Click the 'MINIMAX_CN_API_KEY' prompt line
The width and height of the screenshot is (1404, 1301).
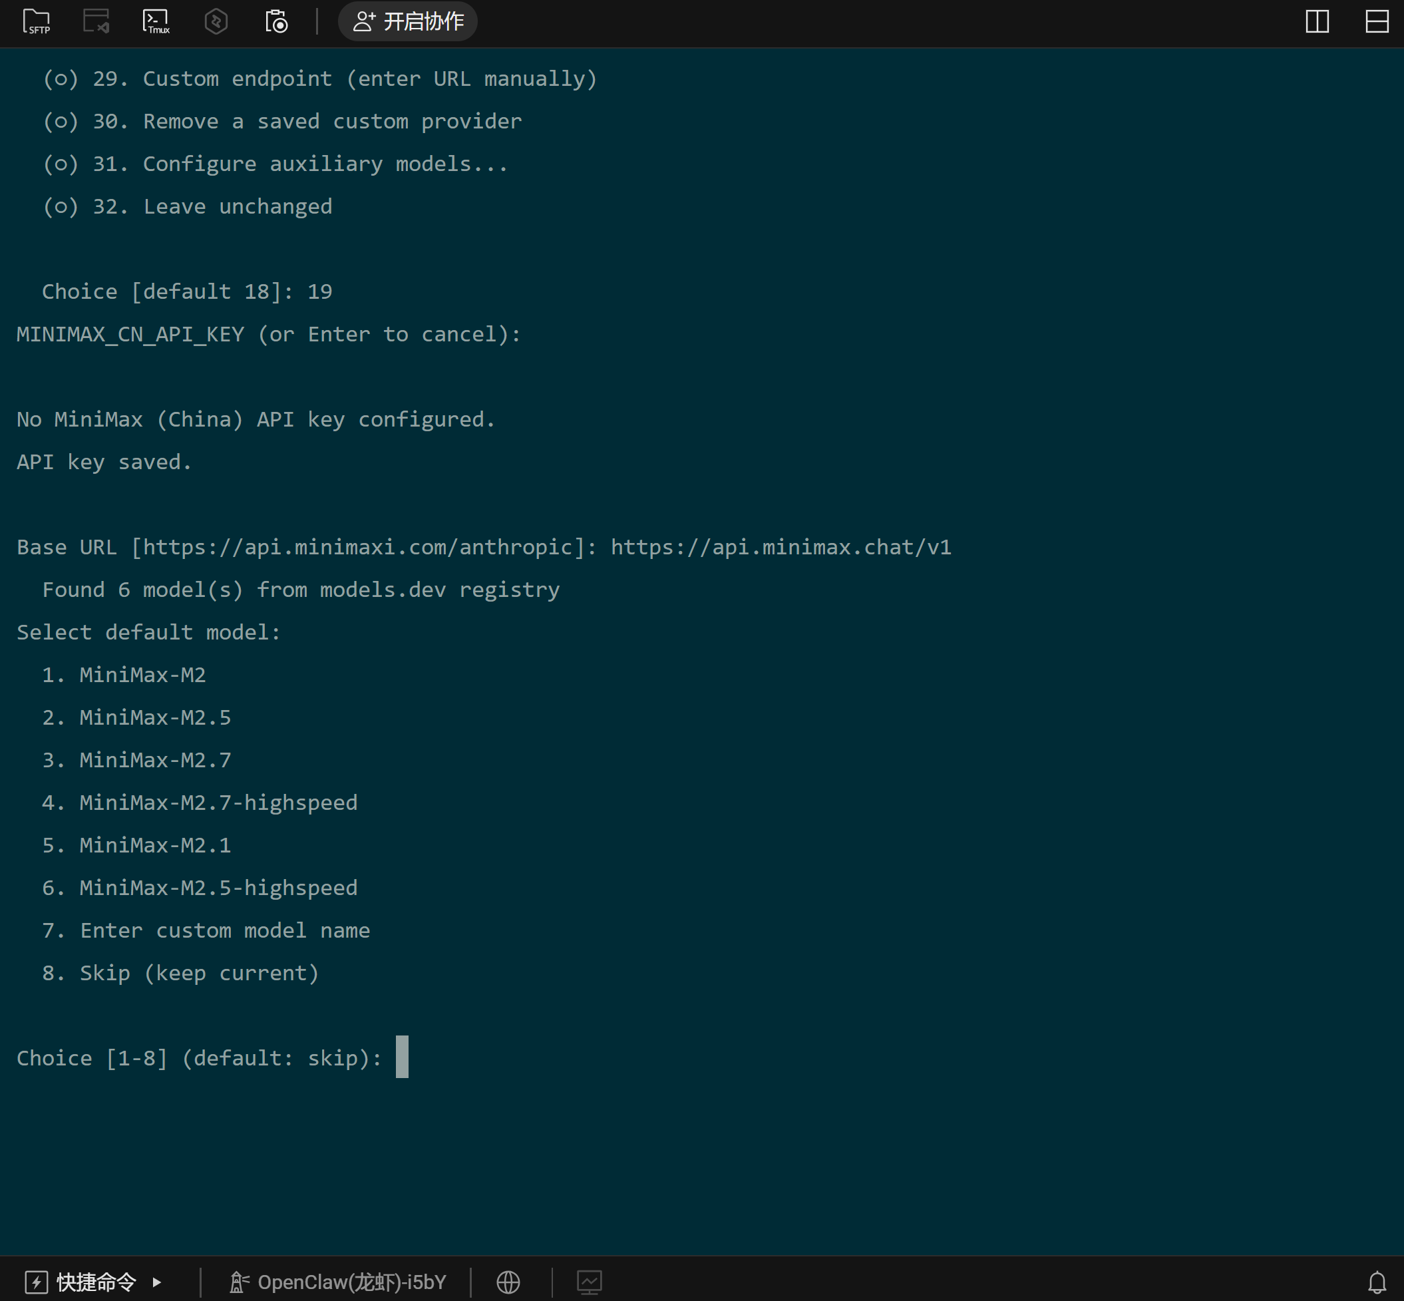coord(269,335)
